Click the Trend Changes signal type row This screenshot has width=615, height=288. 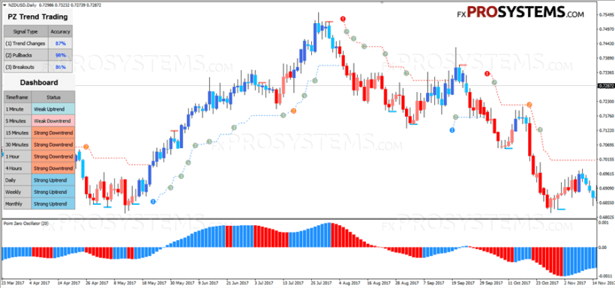pos(38,43)
